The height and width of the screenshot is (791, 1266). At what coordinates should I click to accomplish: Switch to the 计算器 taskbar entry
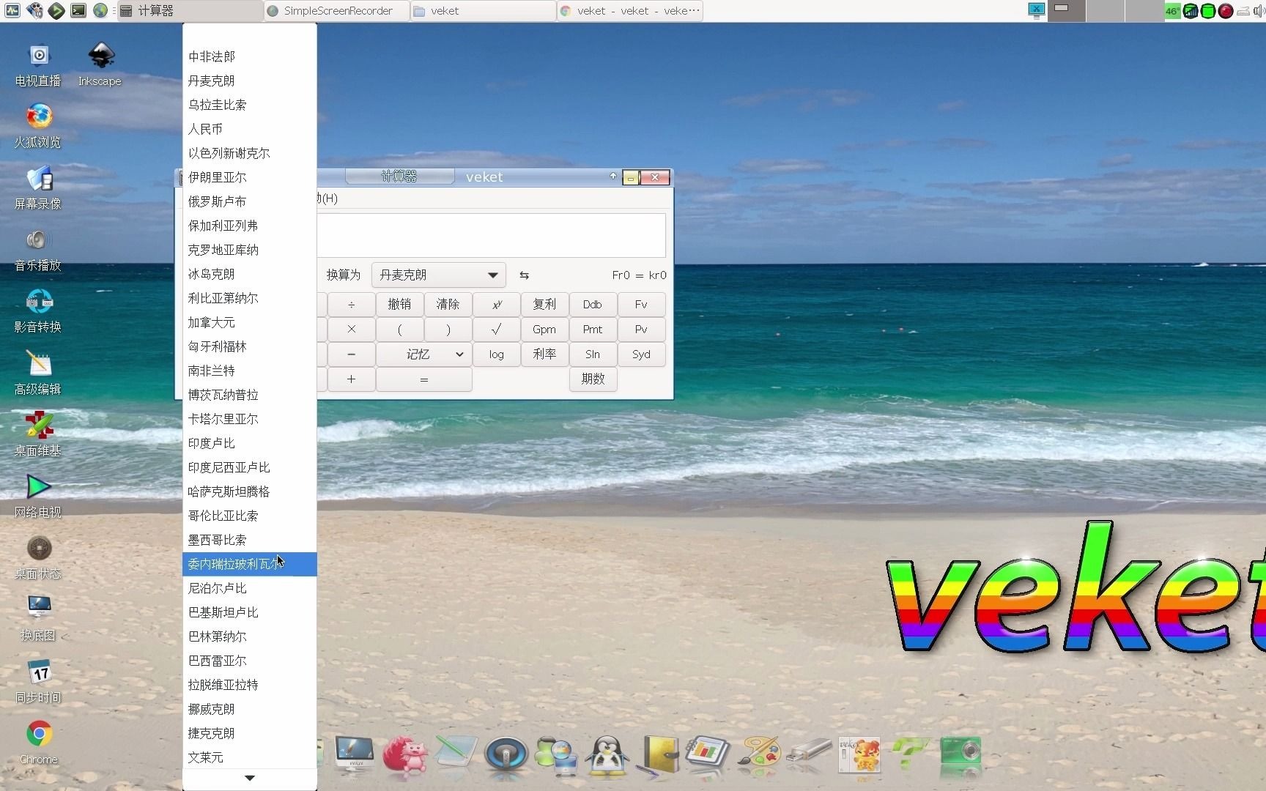(x=190, y=11)
